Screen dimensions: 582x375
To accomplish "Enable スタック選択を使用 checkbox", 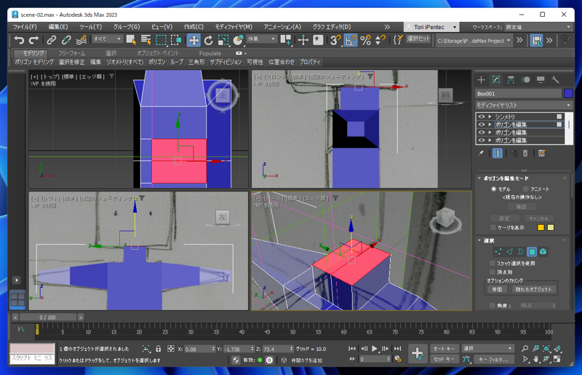I will point(493,263).
